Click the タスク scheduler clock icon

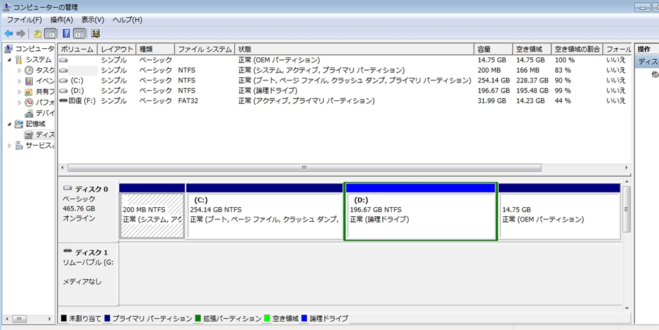pos(29,70)
